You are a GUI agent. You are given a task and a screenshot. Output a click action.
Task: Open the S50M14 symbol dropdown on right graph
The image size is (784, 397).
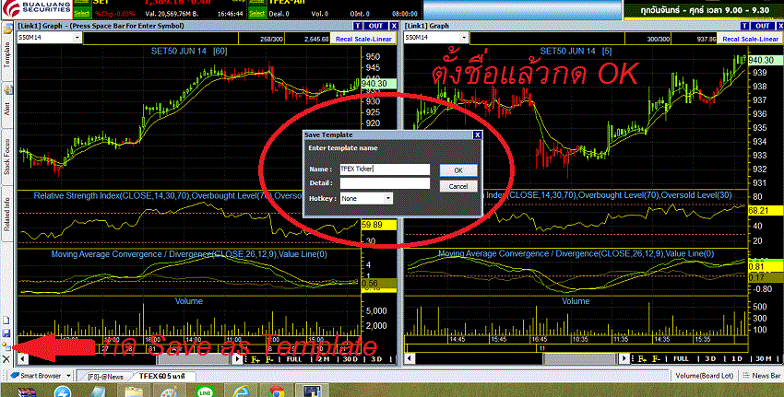464,38
